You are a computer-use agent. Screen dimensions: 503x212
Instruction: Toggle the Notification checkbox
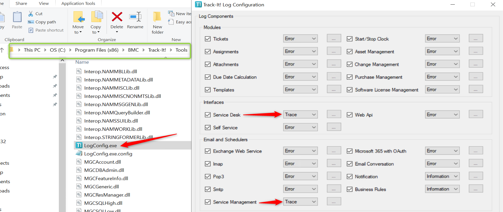tap(350, 176)
